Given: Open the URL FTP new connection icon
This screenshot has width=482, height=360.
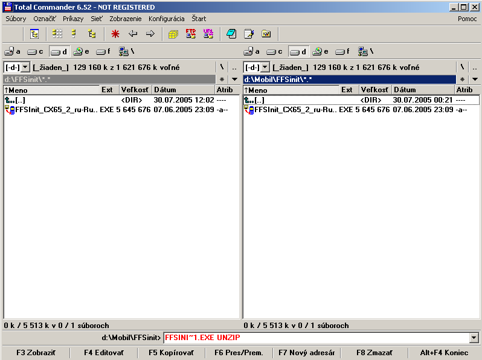Looking at the screenshot, I should pyautogui.click(x=208, y=34).
